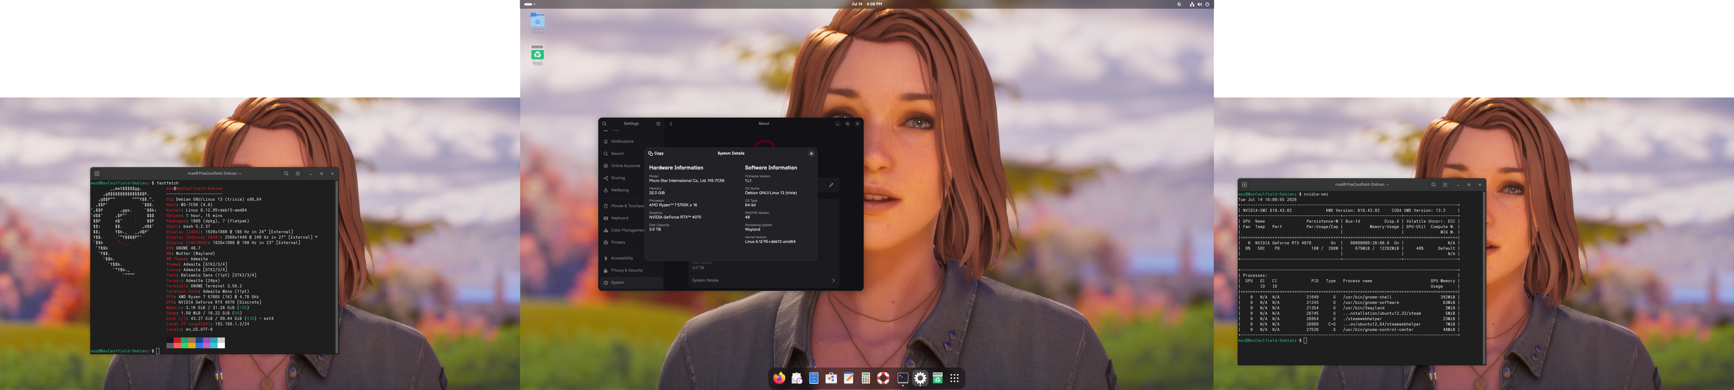Open a new tab in fastfetch terminal

[97, 173]
